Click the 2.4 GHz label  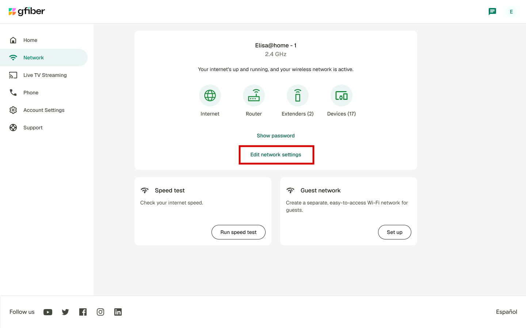click(x=276, y=54)
